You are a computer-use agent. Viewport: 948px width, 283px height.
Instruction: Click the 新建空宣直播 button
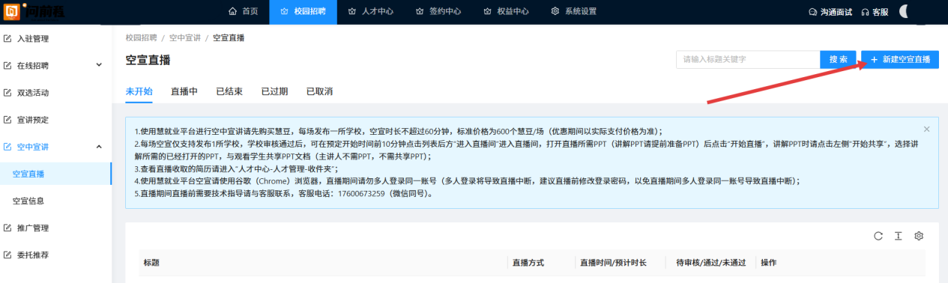899,60
